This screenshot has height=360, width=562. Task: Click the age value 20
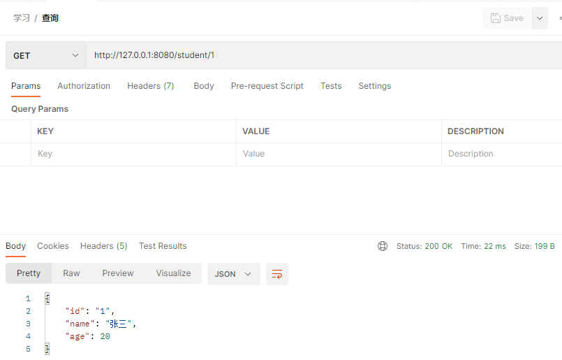click(x=105, y=336)
